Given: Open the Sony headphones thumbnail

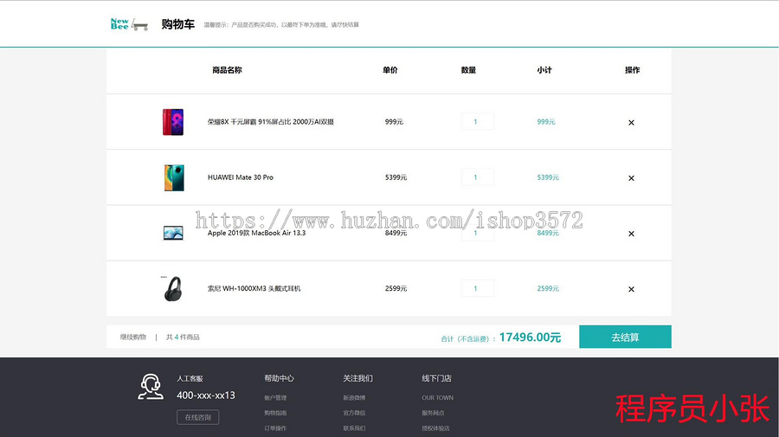Looking at the screenshot, I should [172, 288].
